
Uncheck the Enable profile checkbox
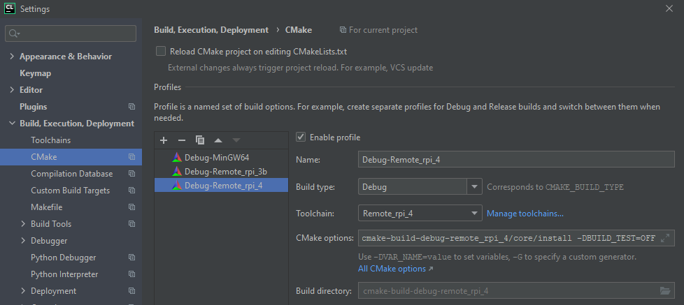pyautogui.click(x=301, y=137)
